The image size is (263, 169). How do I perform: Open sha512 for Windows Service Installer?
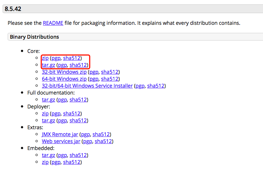coord(156,86)
